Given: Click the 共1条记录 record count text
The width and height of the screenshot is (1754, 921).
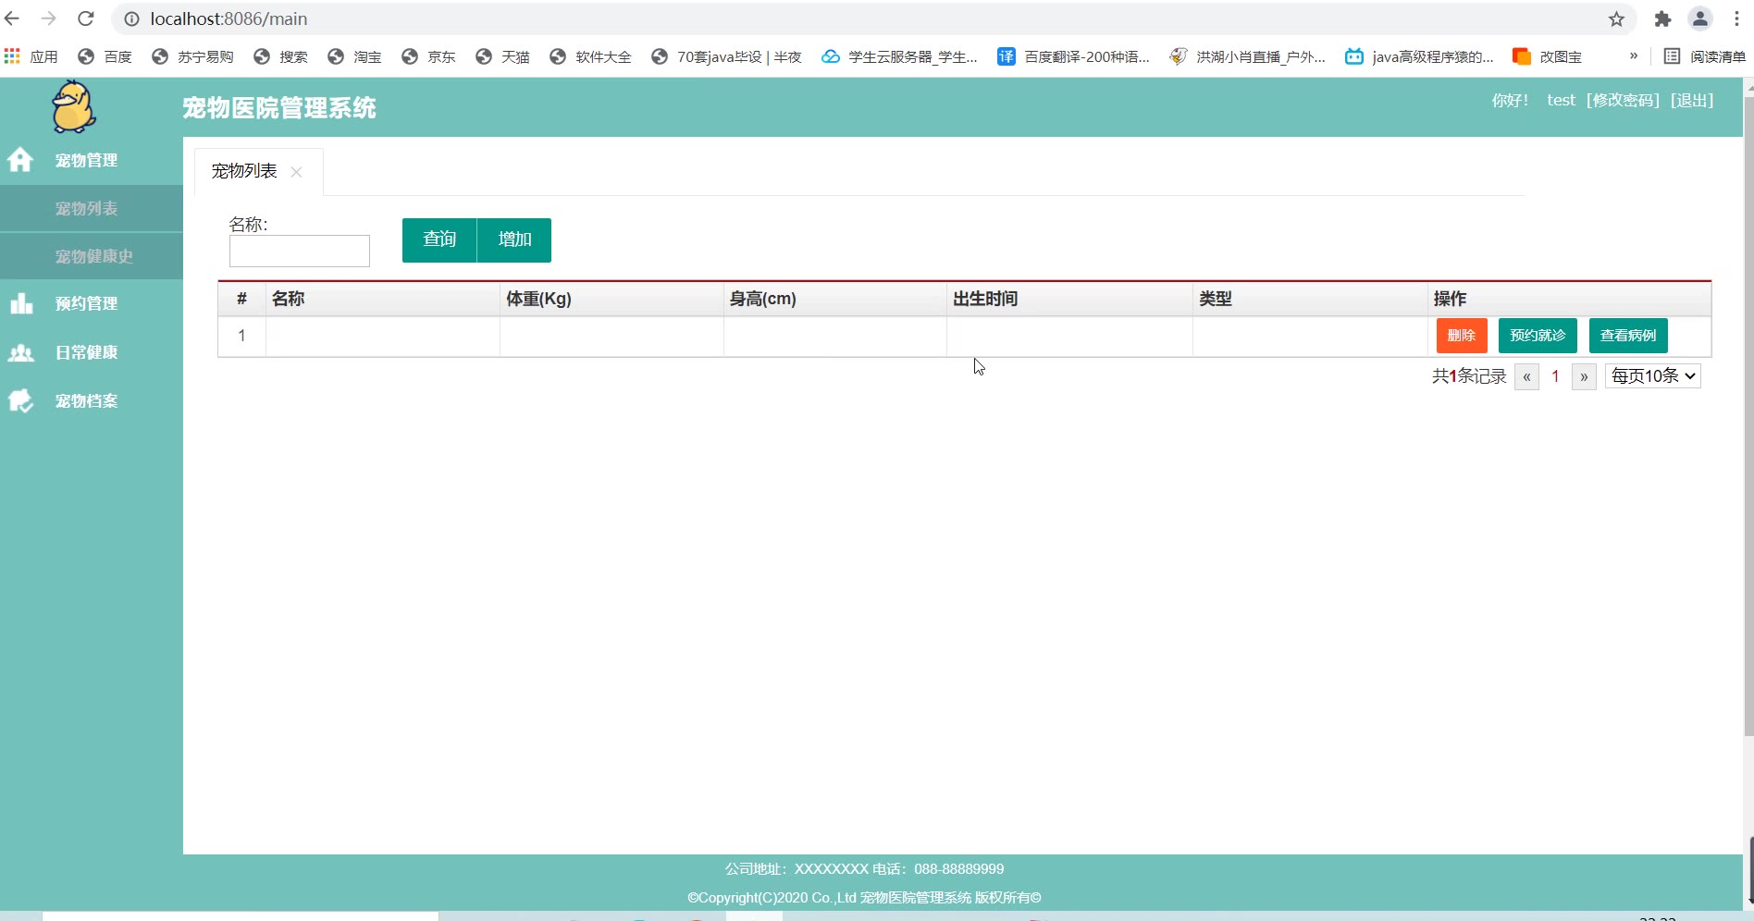Looking at the screenshot, I should pyautogui.click(x=1469, y=376).
